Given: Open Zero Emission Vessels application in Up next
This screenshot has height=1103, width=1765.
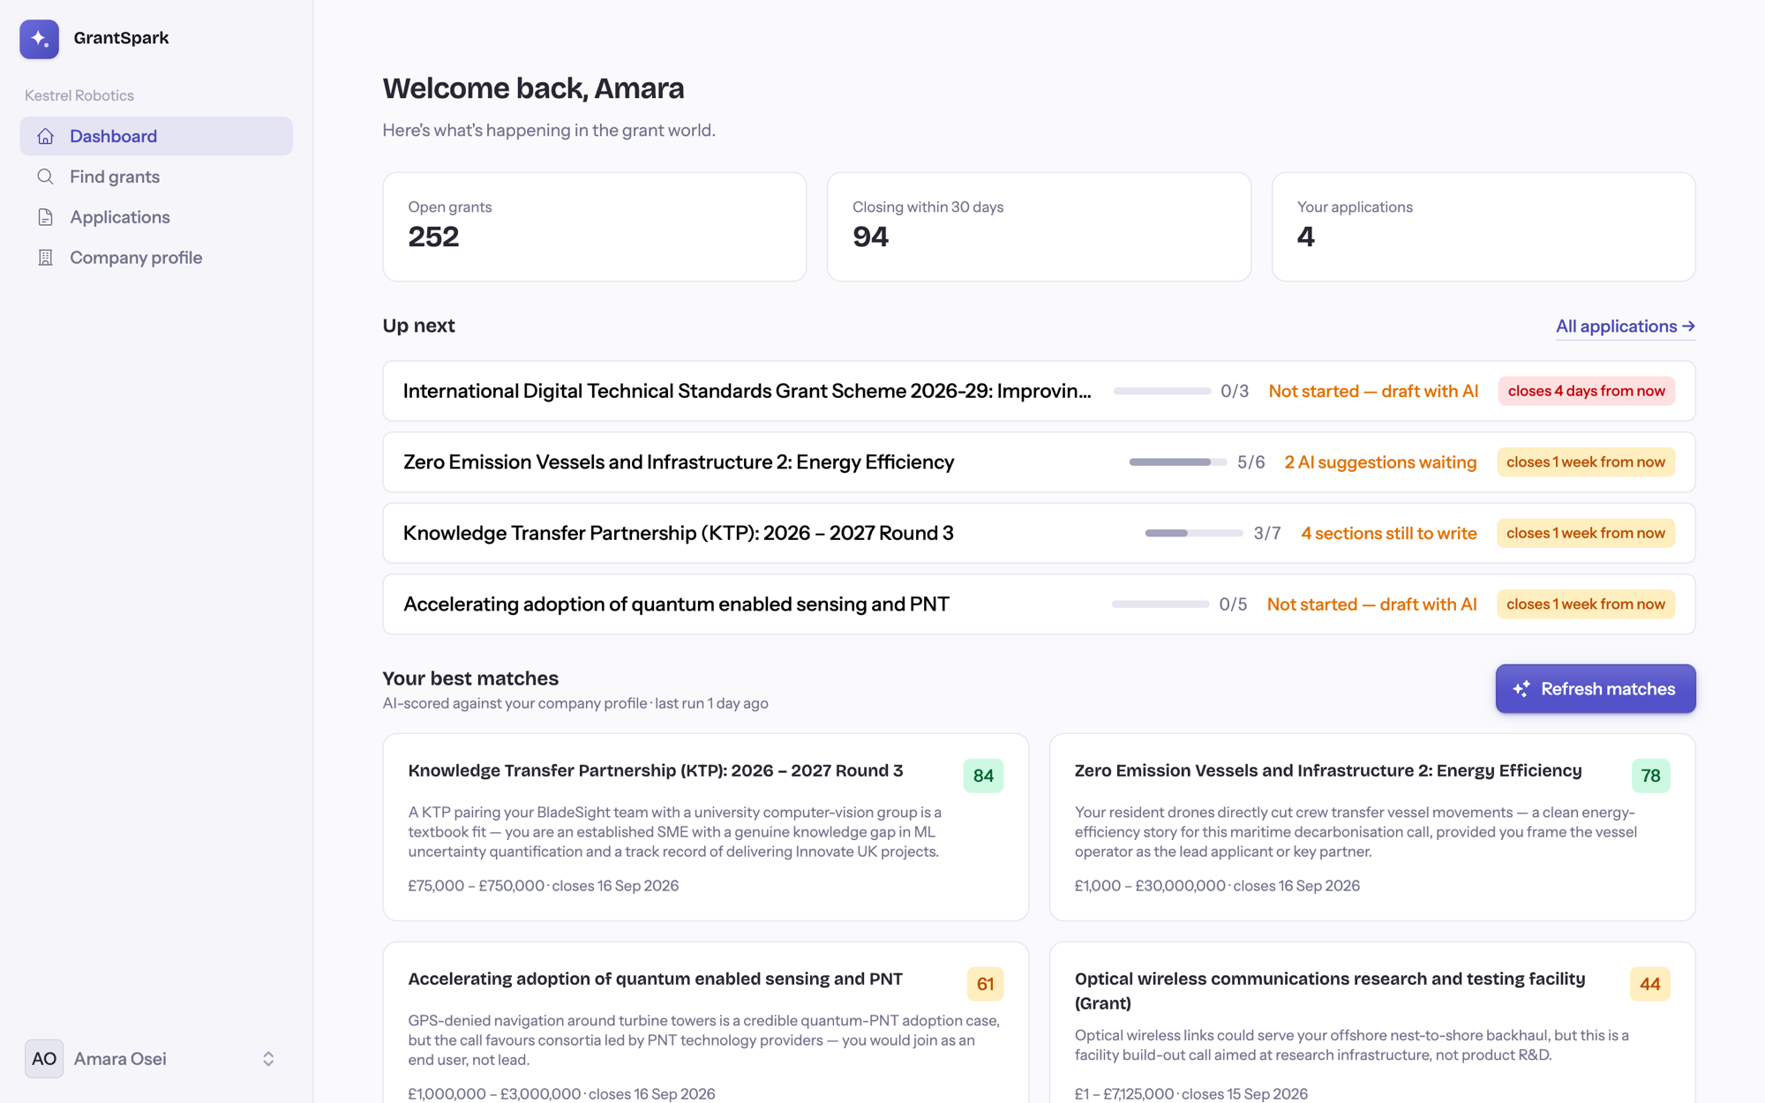Looking at the screenshot, I should [x=1039, y=461].
